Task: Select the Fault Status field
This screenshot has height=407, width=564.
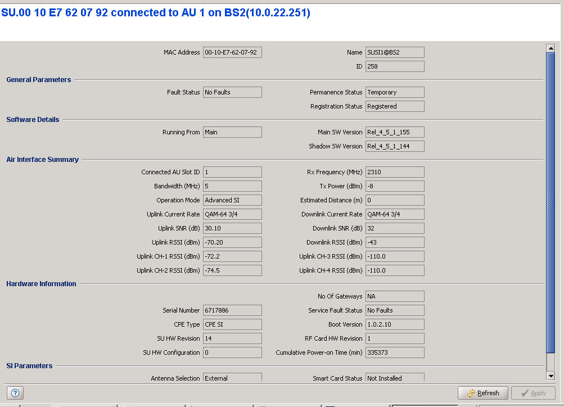Action: click(232, 92)
